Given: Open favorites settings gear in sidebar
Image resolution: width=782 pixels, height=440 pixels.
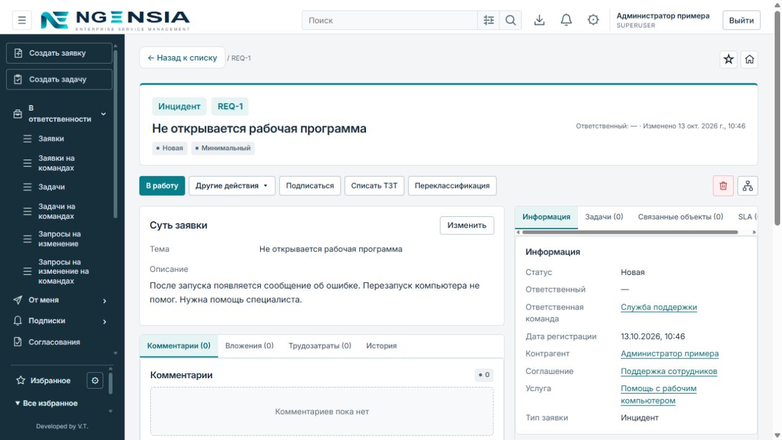Looking at the screenshot, I should pyautogui.click(x=95, y=381).
